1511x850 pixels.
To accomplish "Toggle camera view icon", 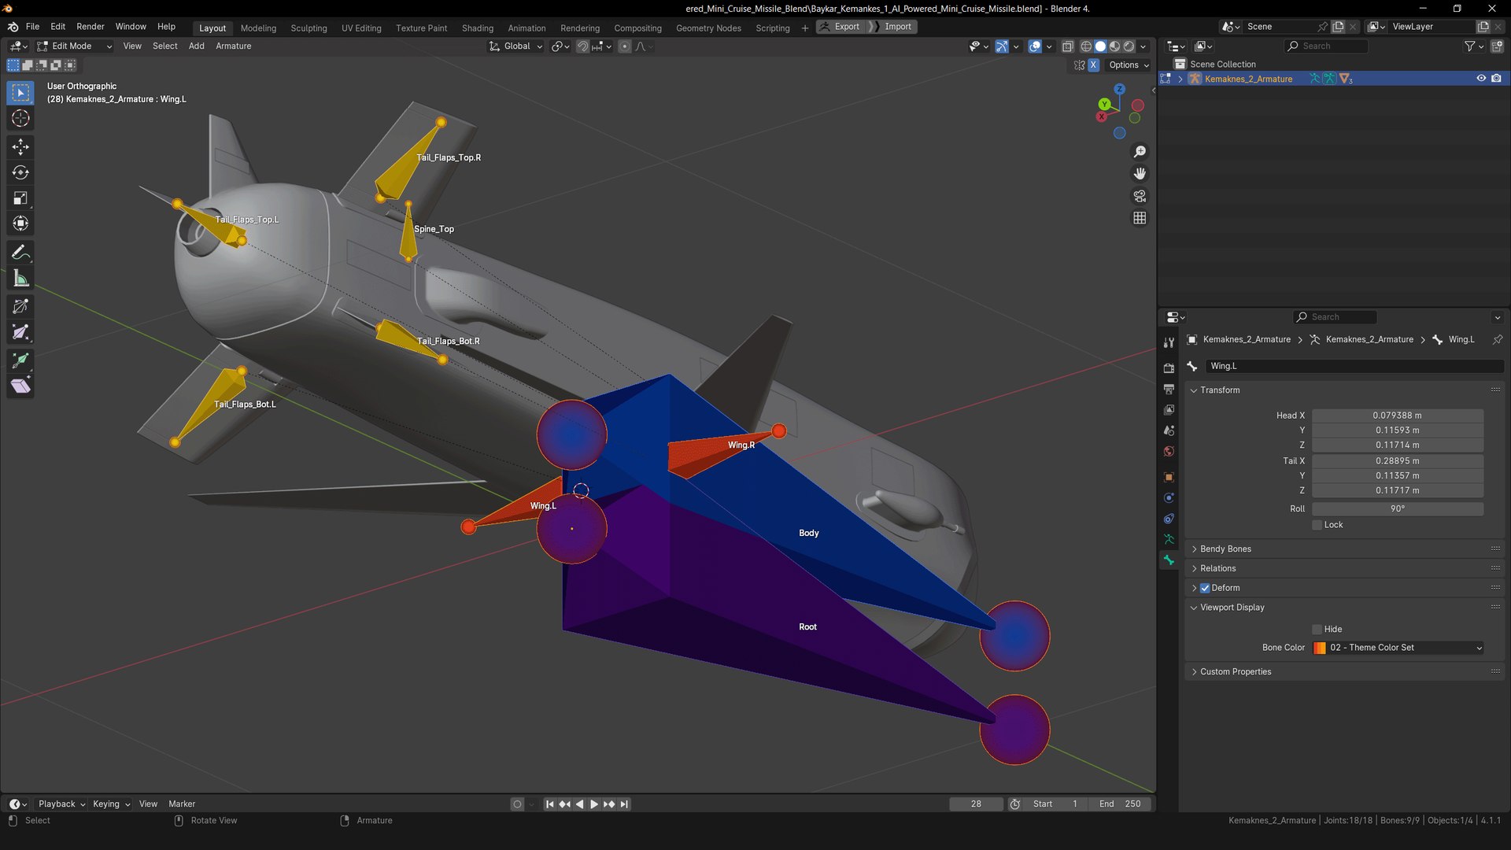I will (x=1140, y=196).
